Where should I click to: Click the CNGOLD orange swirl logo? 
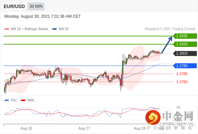[x=153, y=117]
